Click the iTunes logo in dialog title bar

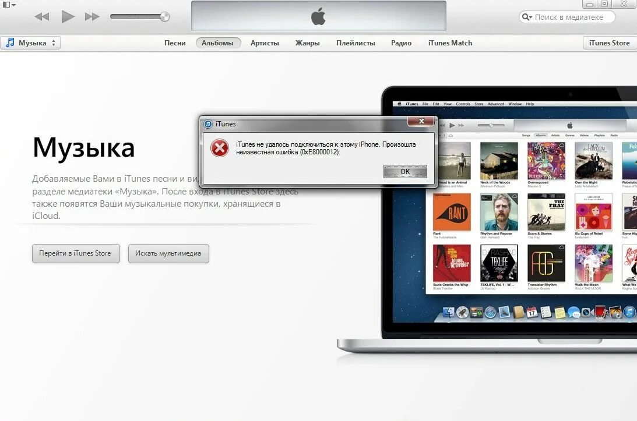[208, 124]
